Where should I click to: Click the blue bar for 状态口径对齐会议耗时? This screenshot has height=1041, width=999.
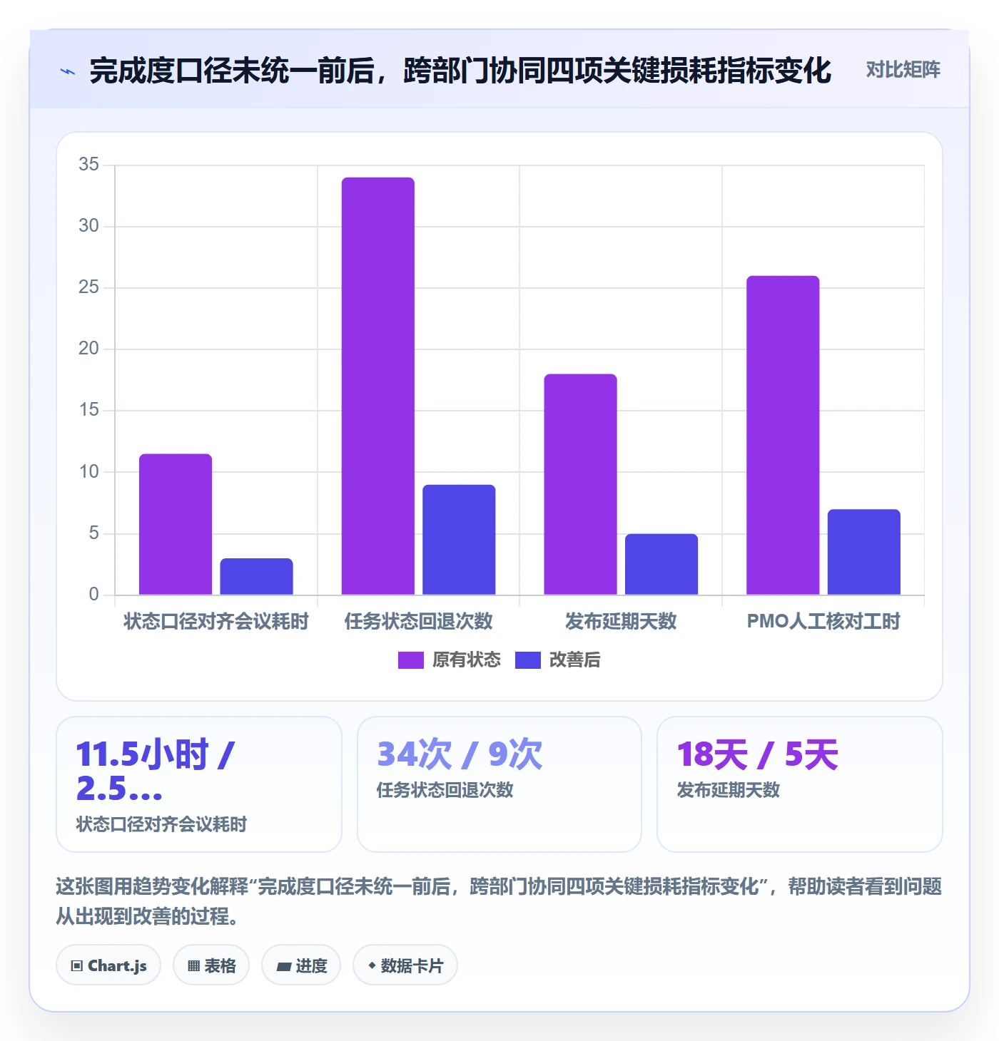pos(256,576)
